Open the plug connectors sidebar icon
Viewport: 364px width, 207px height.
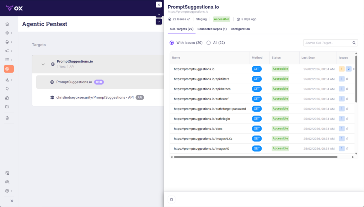tap(7, 89)
